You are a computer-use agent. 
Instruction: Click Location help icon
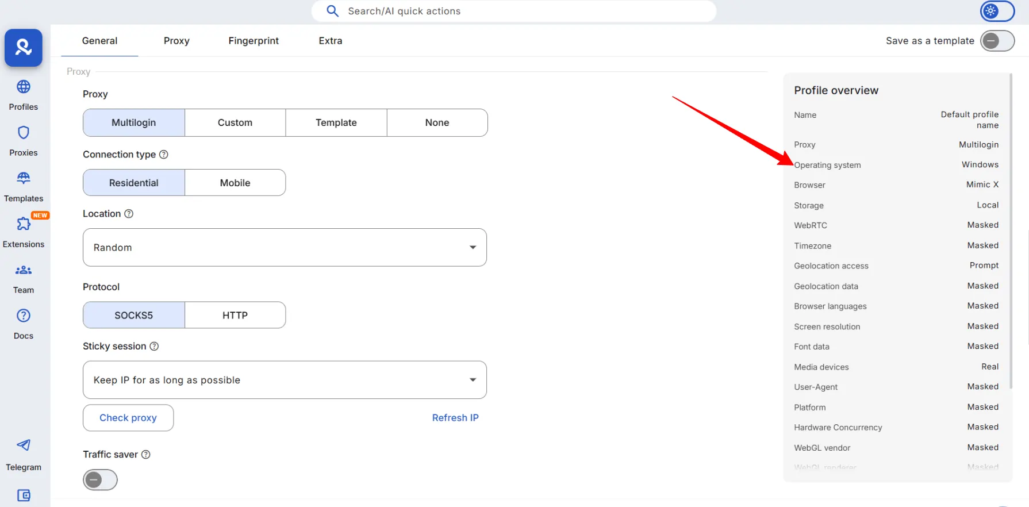pos(129,214)
